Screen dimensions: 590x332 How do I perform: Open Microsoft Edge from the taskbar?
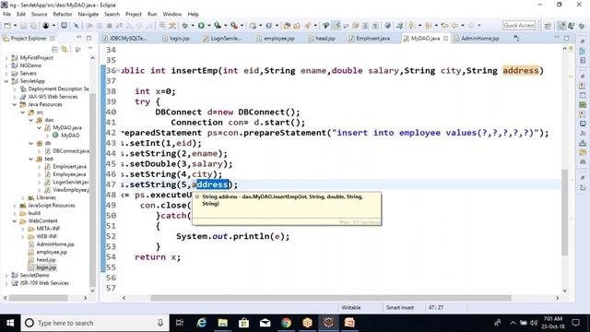point(201,323)
